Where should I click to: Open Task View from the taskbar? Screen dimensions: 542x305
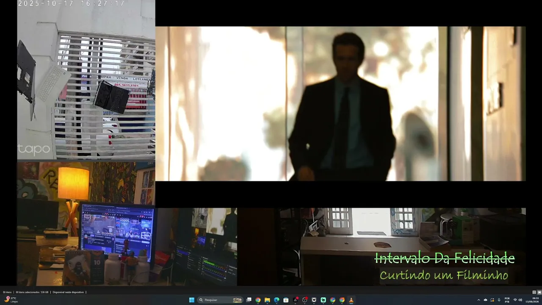tap(249, 300)
